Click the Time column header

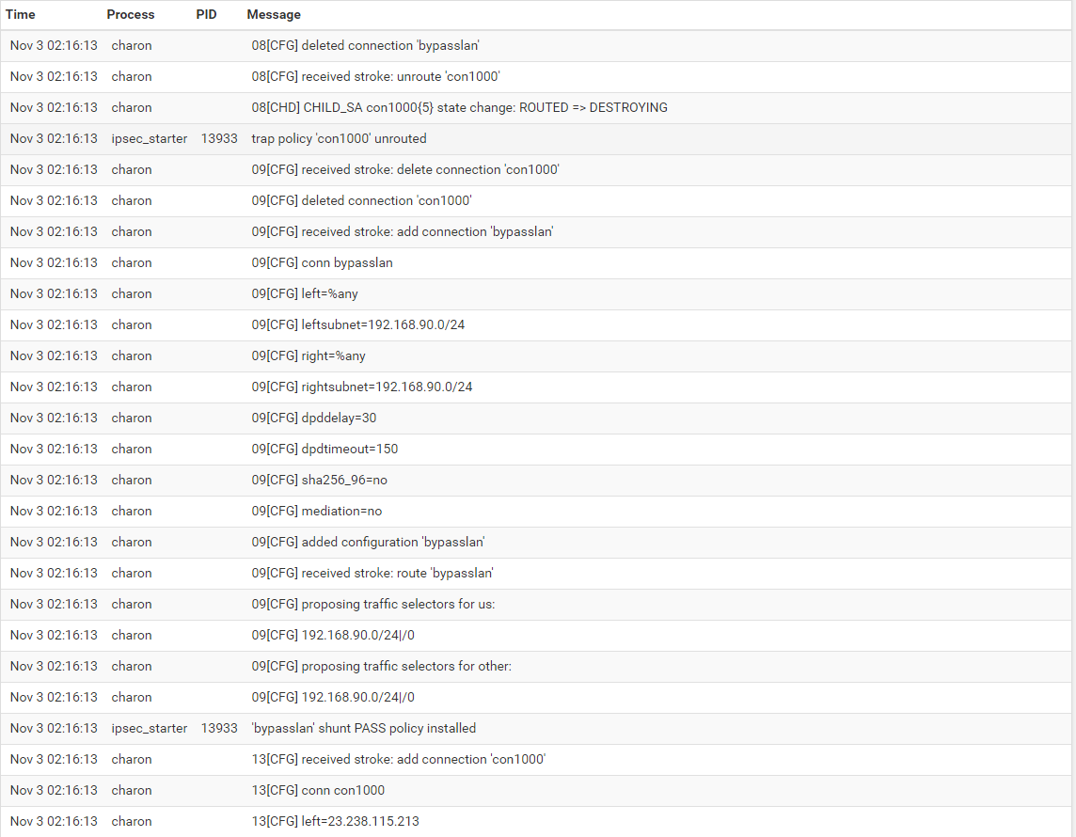pos(21,14)
